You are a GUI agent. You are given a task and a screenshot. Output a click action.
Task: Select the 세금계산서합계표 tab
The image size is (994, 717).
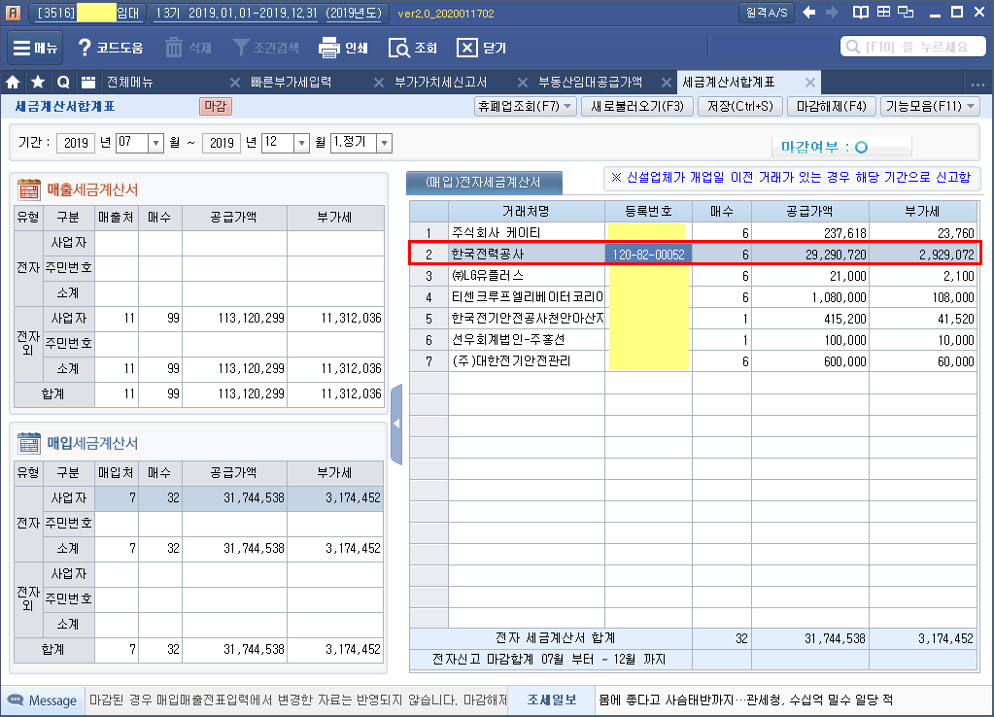(x=729, y=83)
